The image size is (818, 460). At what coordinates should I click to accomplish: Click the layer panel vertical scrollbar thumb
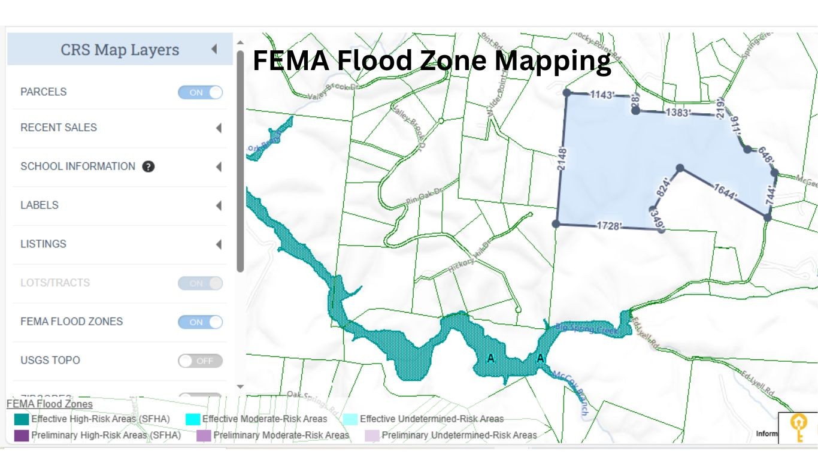point(240,162)
